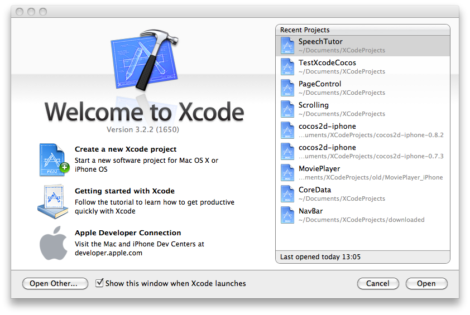The width and height of the screenshot is (470, 315).
Task: Click the Getting started book icon
Action: click(53, 202)
